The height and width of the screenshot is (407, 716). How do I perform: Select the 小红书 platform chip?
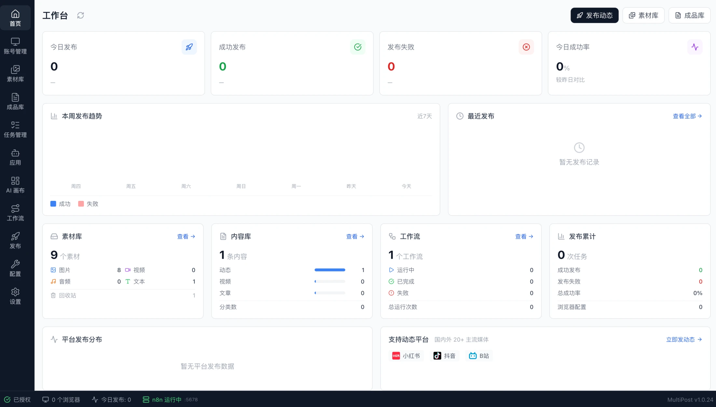[406, 356]
